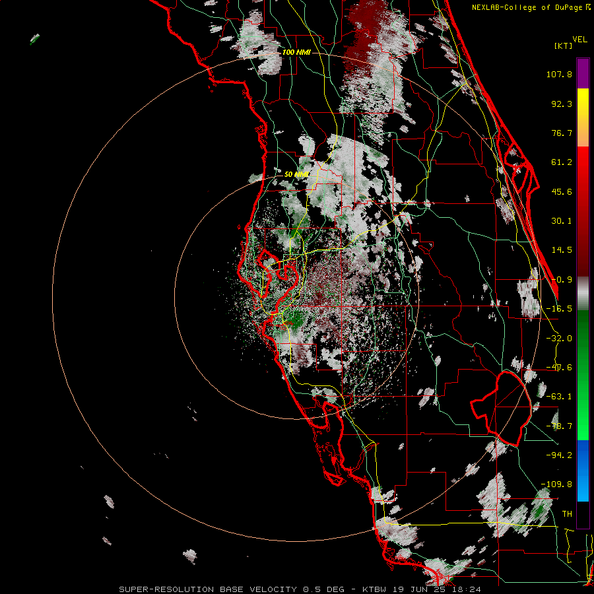The image size is (594, 594).
Task: Click the 92.3 velocity scale value
Action: point(562,104)
